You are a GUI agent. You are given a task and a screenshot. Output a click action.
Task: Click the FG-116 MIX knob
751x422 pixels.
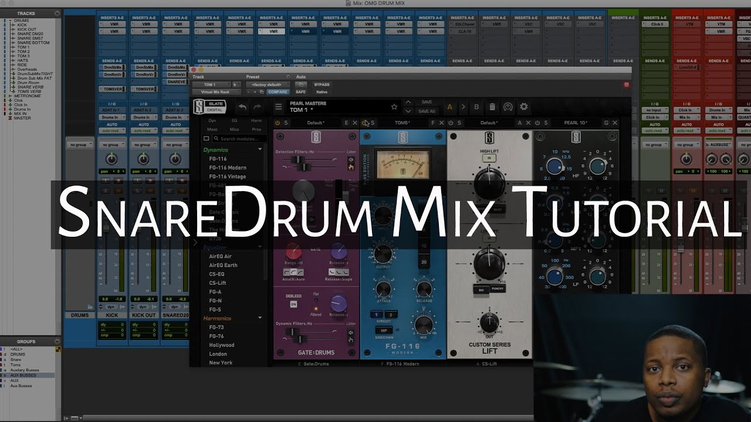point(424,326)
